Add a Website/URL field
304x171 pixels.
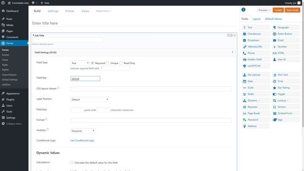[256, 47]
